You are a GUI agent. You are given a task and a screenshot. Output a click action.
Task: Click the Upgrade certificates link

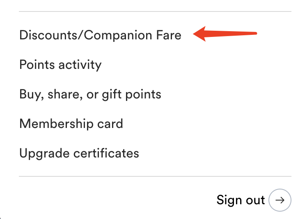(79, 153)
